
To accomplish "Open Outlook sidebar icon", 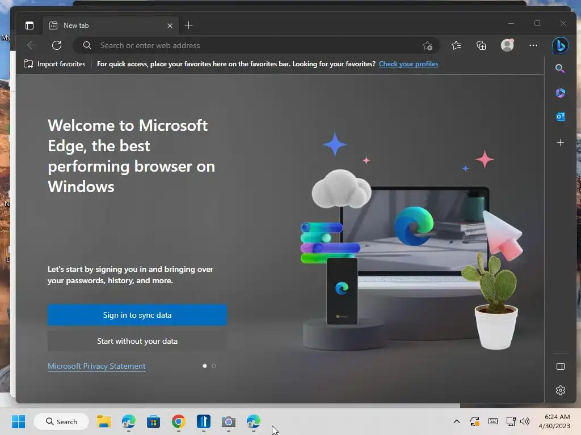I will pos(560,117).
